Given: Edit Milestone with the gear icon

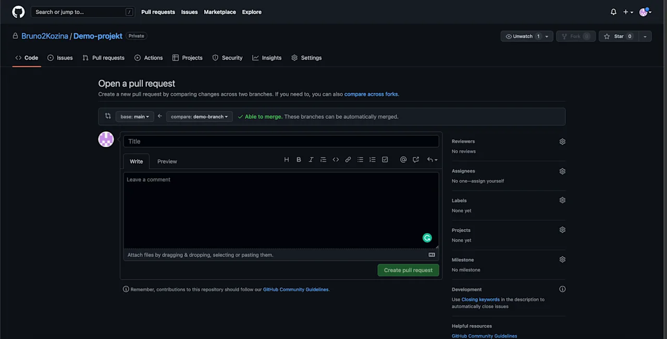Looking at the screenshot, I should [x=562, y=260].
